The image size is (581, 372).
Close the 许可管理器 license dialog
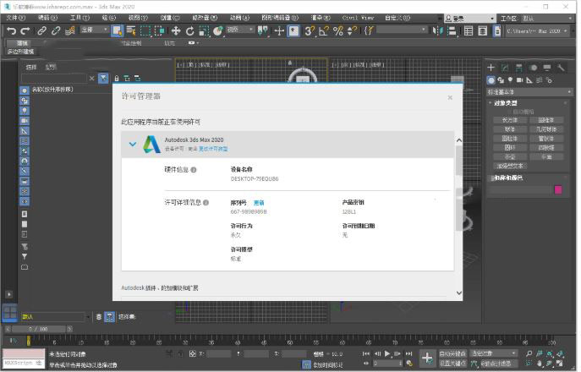tap(449, 97)
